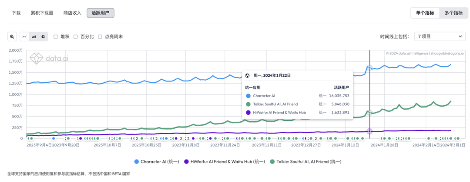Screen dimensions: 470x182
Task: Switch to the pie chart view icon
Action: (43, 36)
